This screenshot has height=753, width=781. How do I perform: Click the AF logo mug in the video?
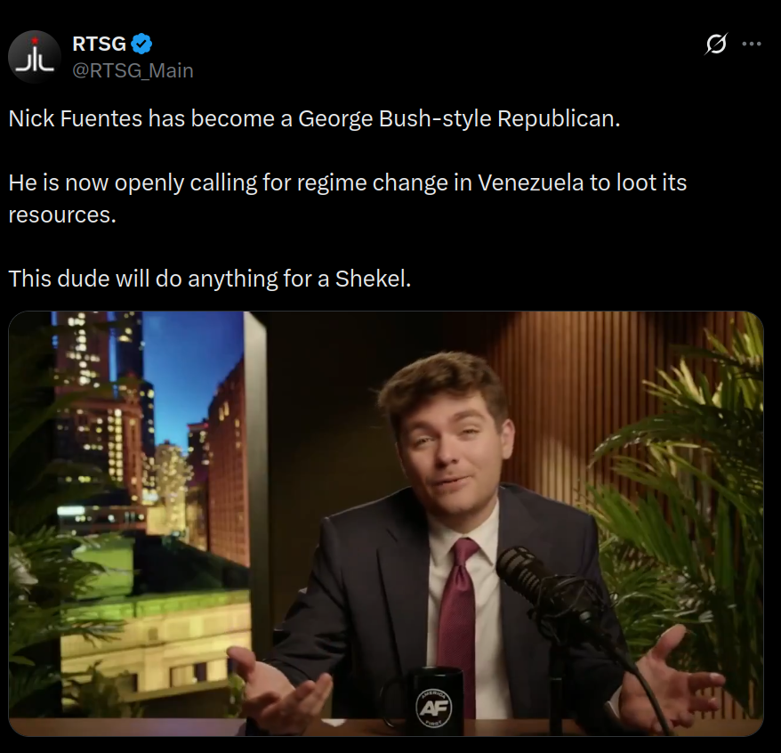click(434, 700)
